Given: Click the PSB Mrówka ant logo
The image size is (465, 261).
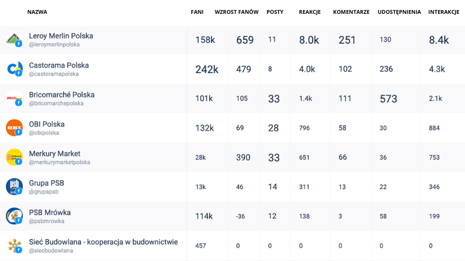Looking at the screenshot, I should pyautogui.click(x=14, y=216).
